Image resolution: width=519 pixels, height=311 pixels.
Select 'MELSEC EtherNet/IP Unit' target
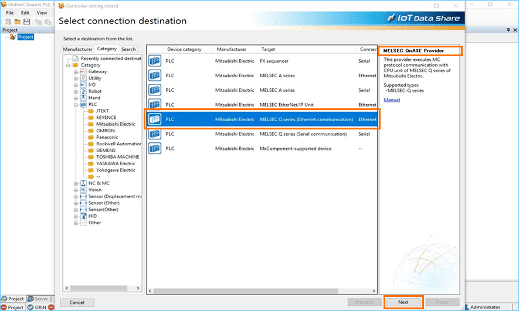coord(286,104)
